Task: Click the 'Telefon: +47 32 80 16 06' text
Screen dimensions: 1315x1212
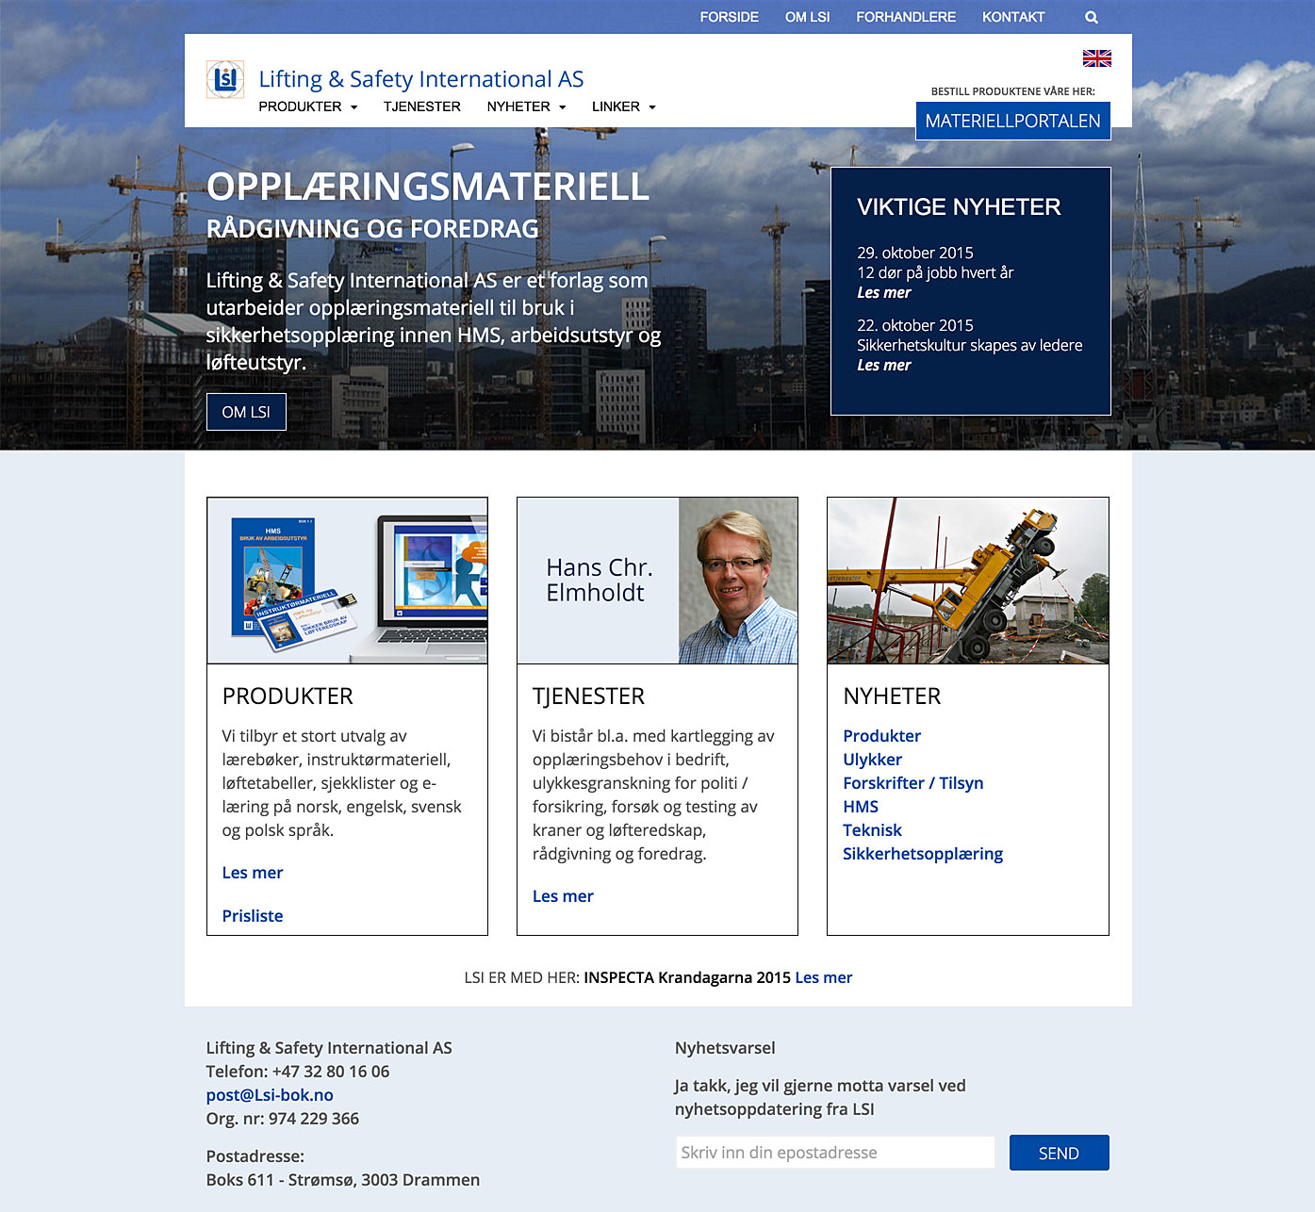Action: point(298,1072)
